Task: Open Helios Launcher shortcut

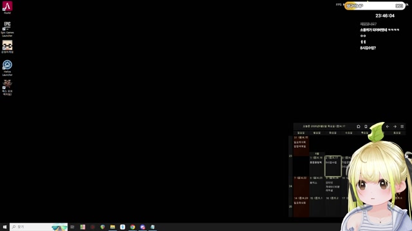Action: (x=7, y=68)
